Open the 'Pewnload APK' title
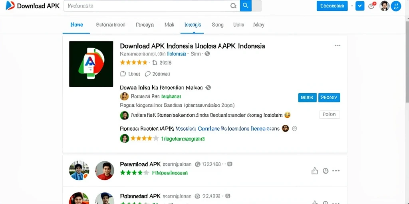Viewport: 409px width, 204px height. click(x=140, y=164)
